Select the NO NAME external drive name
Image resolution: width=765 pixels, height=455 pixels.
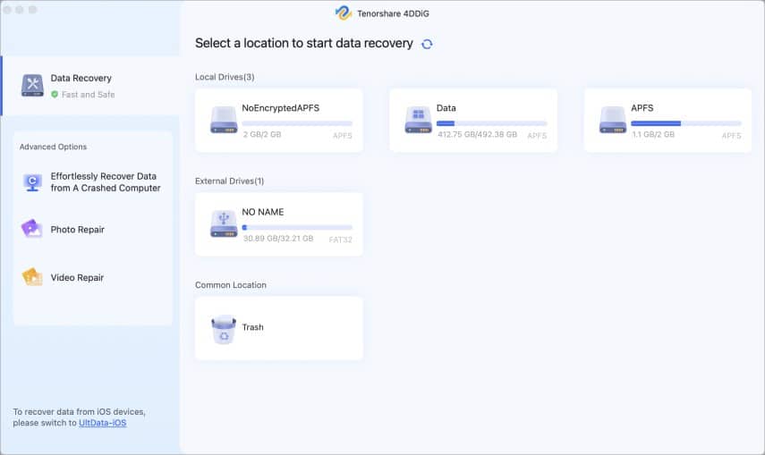click(263, 212)
